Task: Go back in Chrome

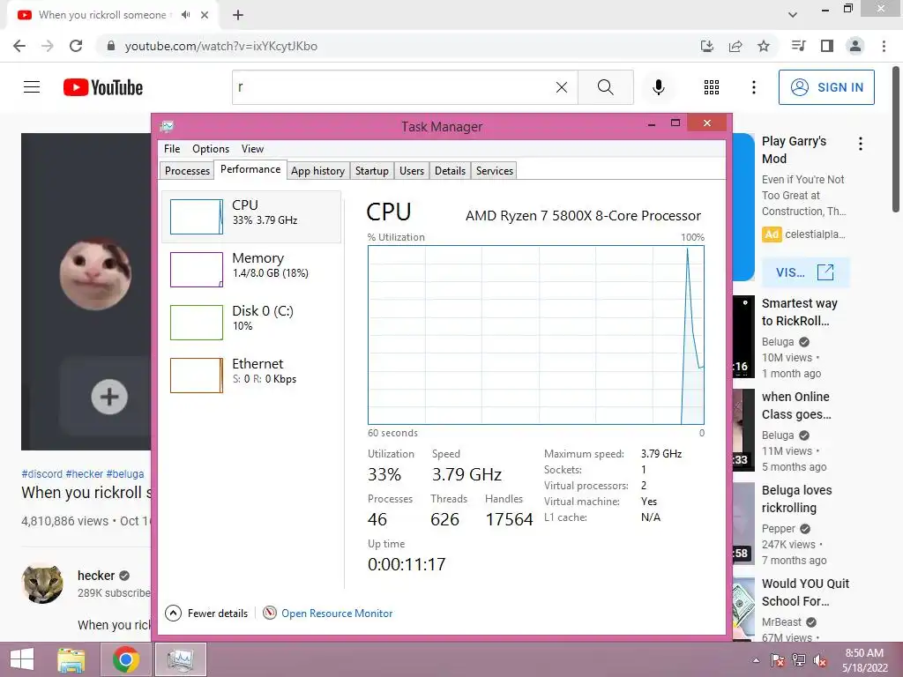Action: tap(19, 46)
